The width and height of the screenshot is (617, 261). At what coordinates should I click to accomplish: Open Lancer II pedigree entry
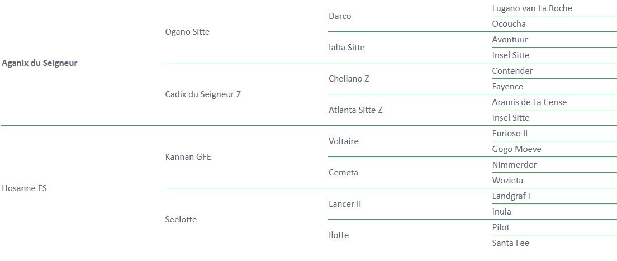345,204
